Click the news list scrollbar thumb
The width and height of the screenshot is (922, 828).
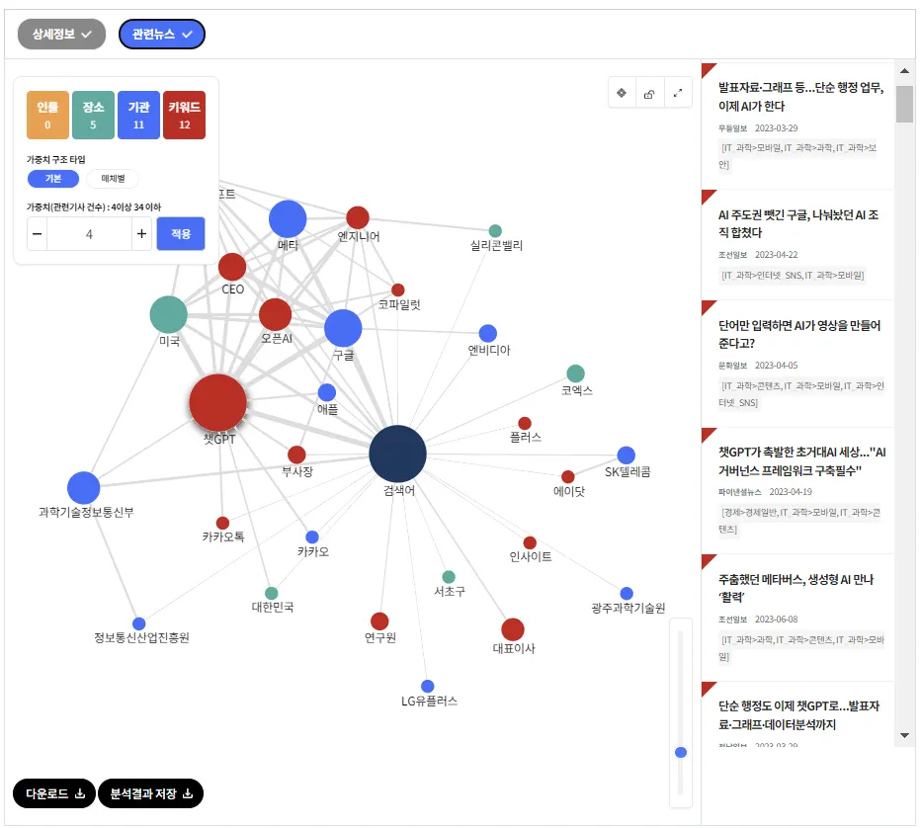[x=904, y=104]
